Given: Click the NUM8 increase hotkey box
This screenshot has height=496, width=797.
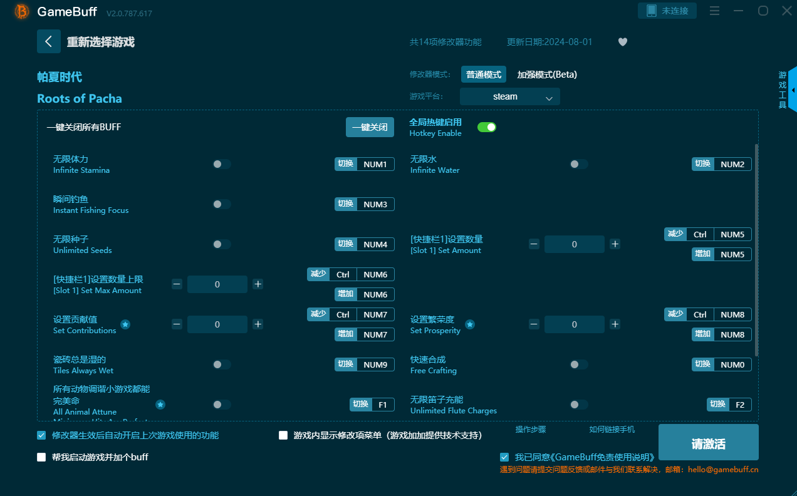Looking at the screenshot, I should (x=722, y=334).
